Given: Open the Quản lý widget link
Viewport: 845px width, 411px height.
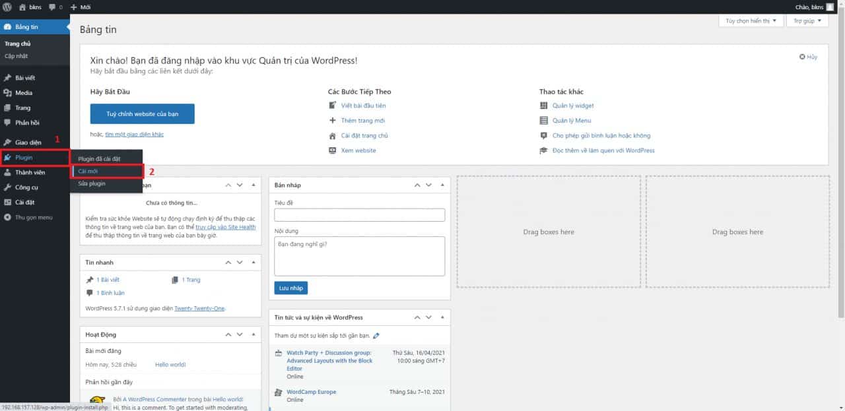Looking at the screenshot, I should coord(573,106).
